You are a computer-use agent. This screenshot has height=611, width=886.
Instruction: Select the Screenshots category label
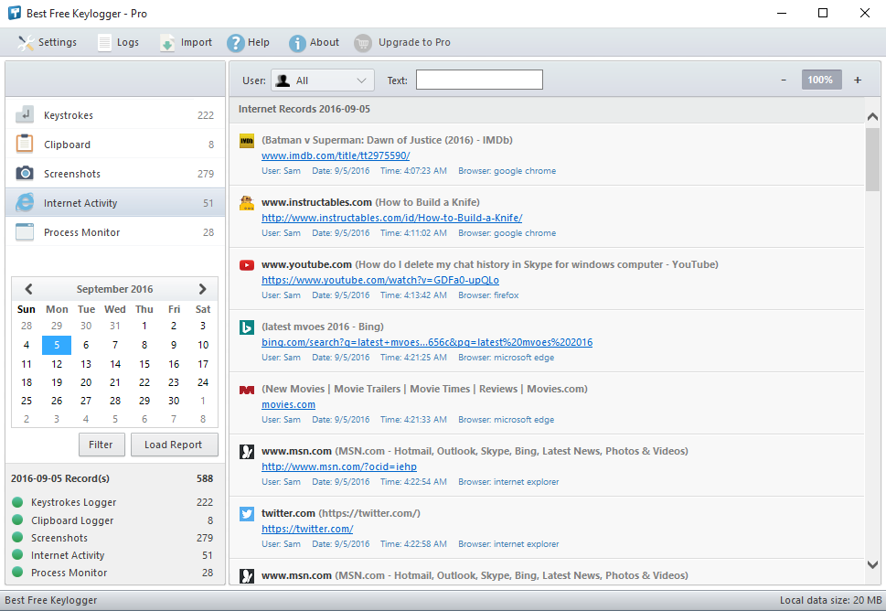point(72,174)
